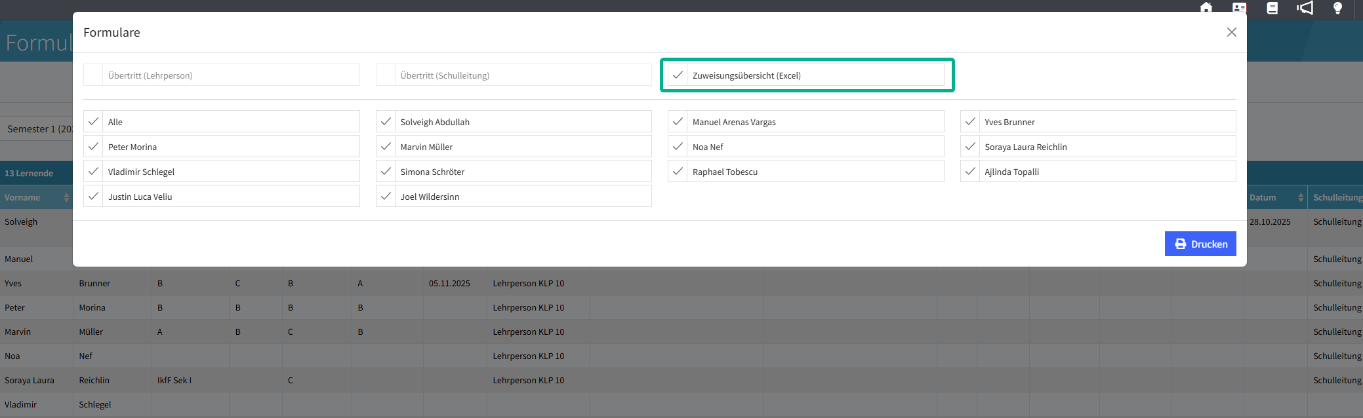Deselect Solveigh Abdullah checkbox
This screenshot has height=418, width=1363.
[386, 122]
